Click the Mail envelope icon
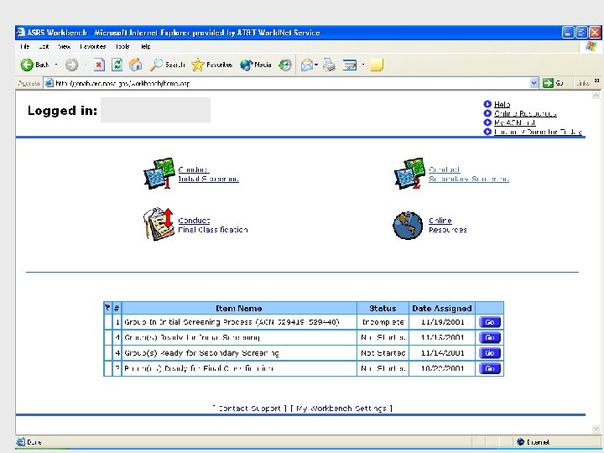 pos(307,65)
